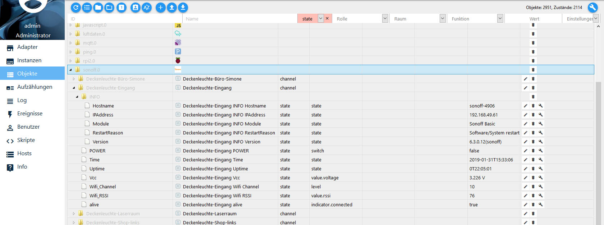Open Instanzen in the sidebar
604x225 pixels.
[29, 60]
